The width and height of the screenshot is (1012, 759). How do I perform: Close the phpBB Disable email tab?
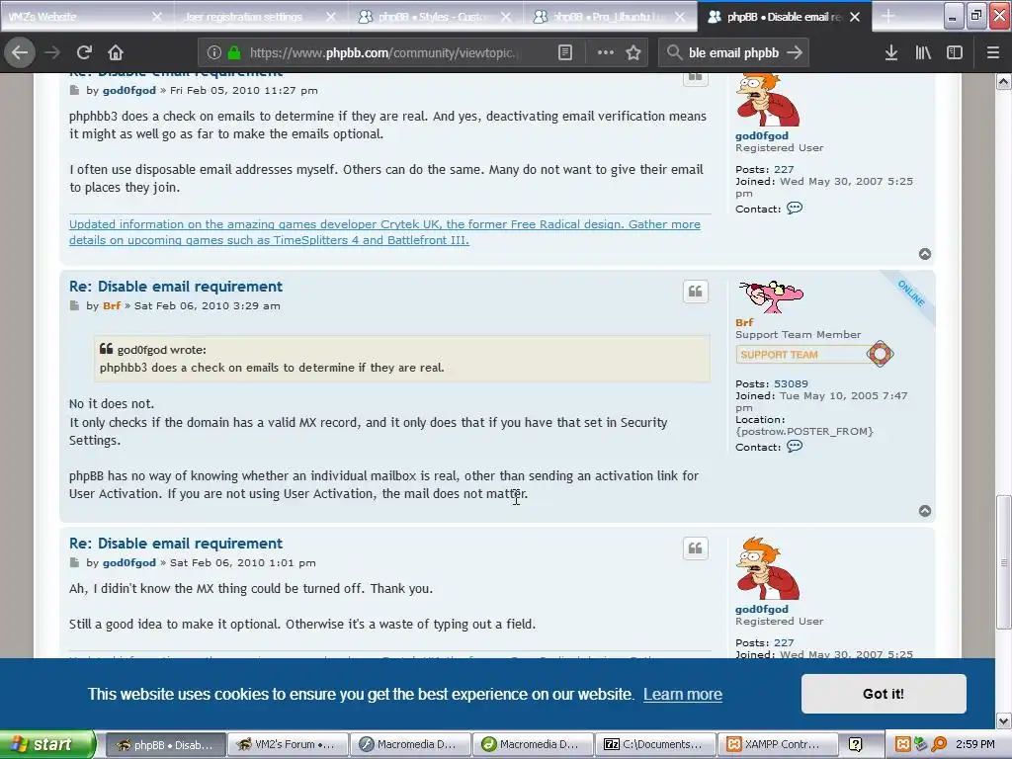[855, 17]
